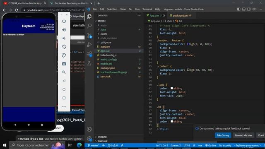
Task: Click emulator home circle in side toolbar
Action: (x=64, y=89)
